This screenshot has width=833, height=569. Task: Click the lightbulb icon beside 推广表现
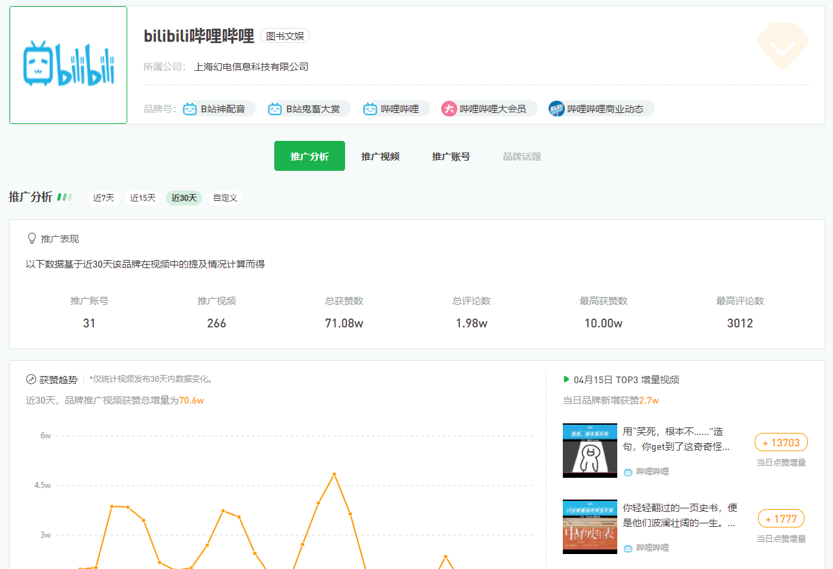31,238
